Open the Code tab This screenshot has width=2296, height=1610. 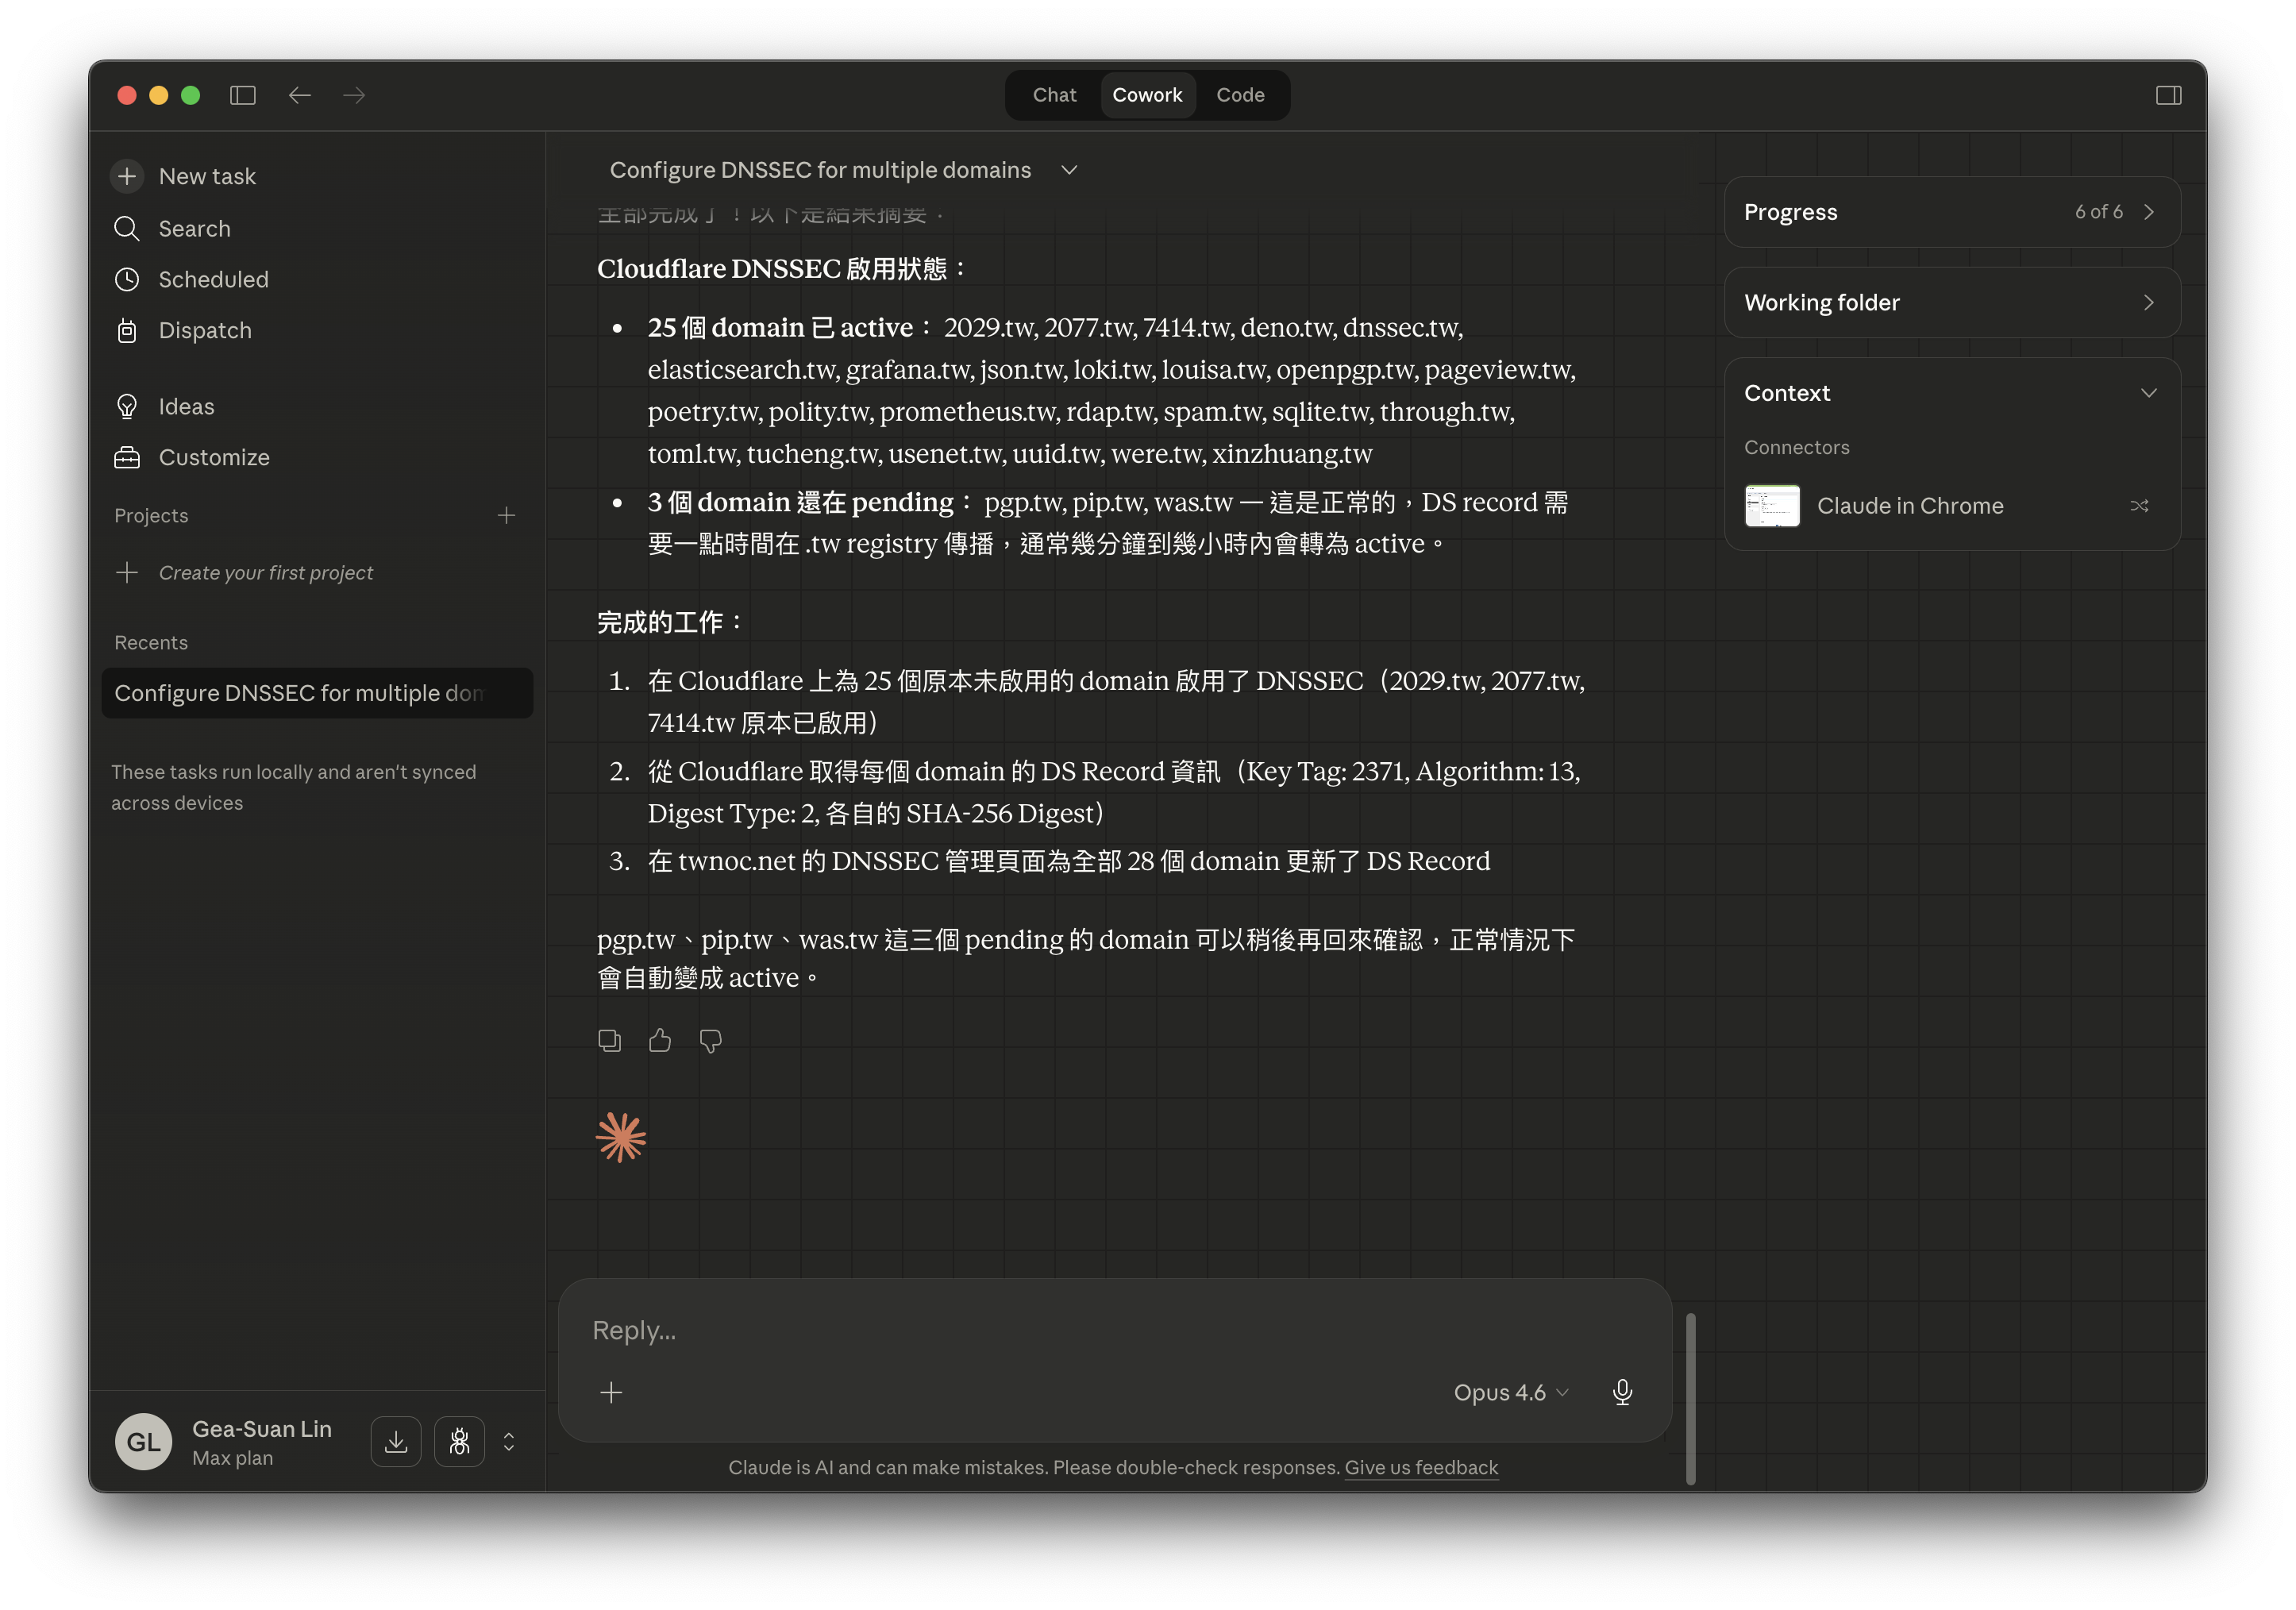tap(1240, 95)
